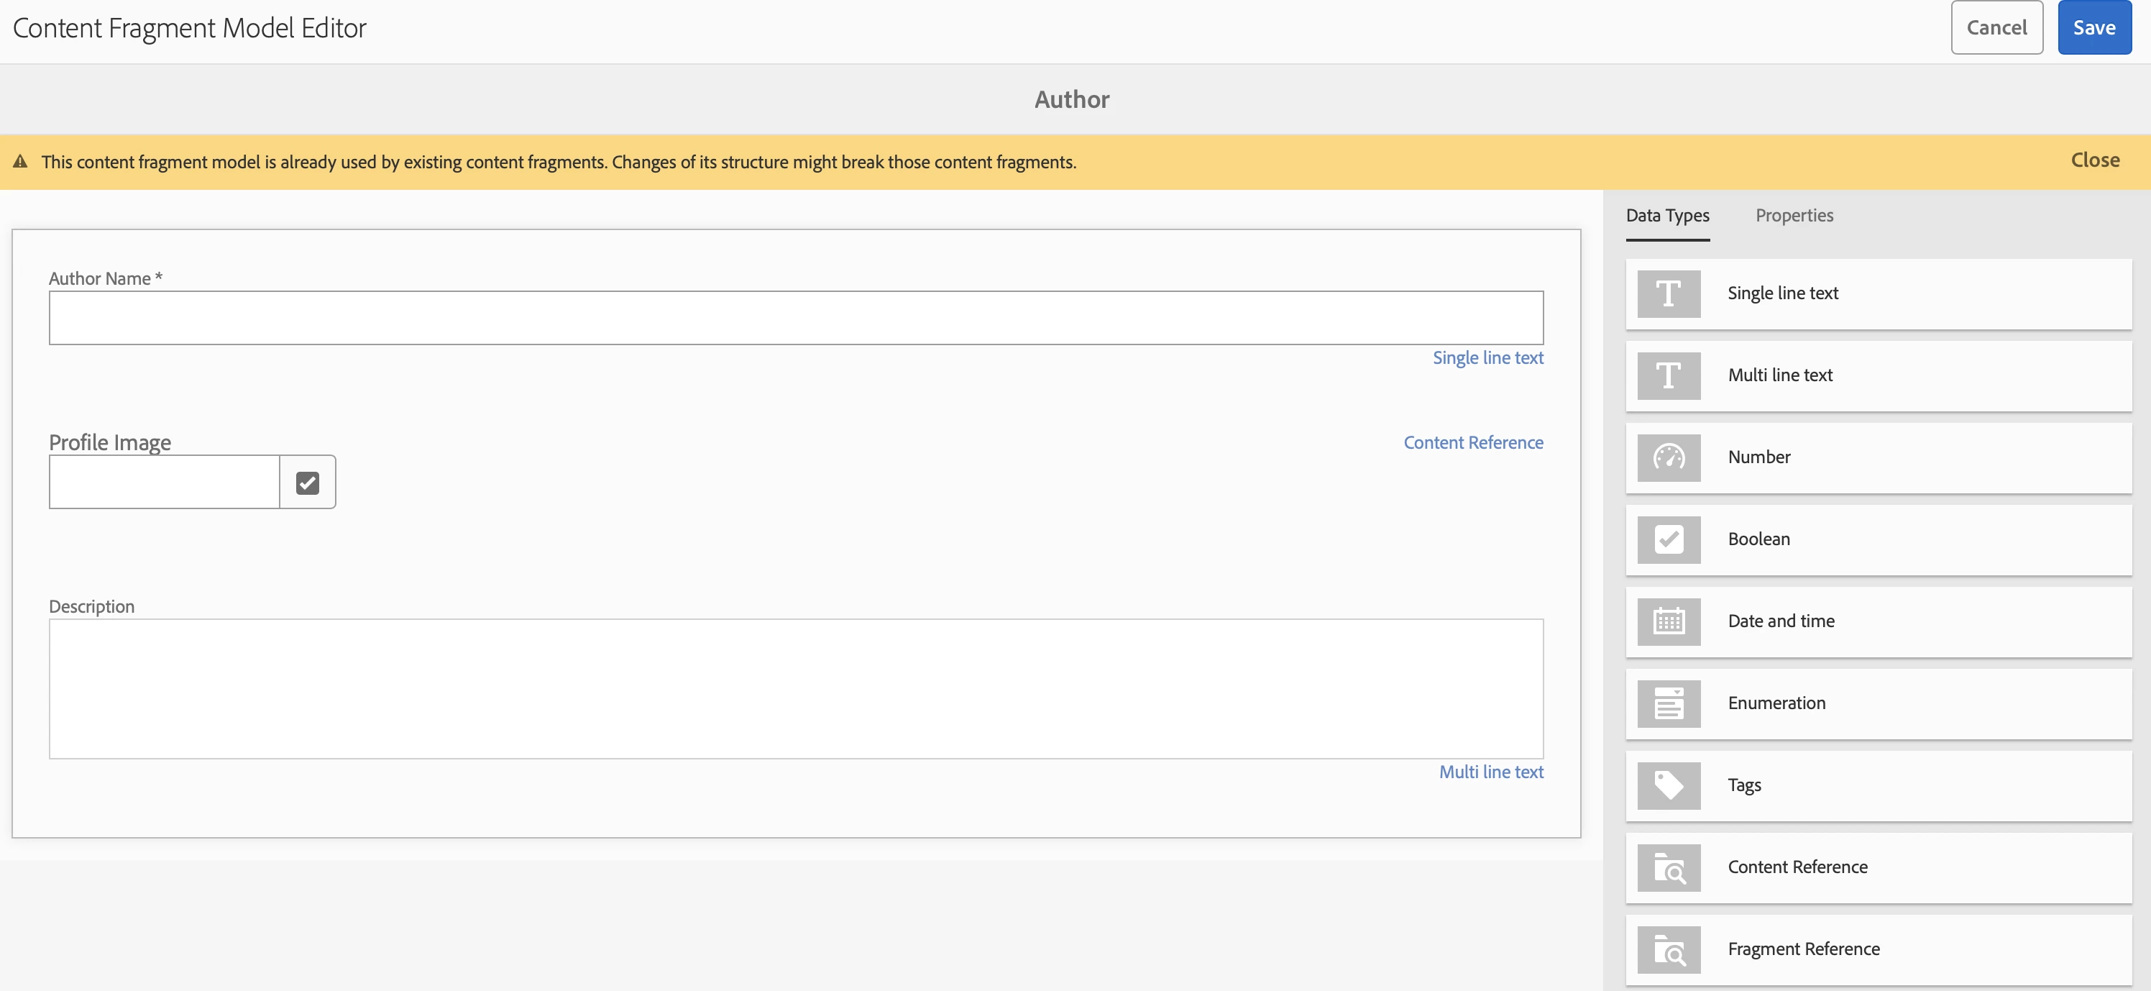2151x991 pixels.
Task: Close the yellow warning banner
Action: pos(2094,160)
